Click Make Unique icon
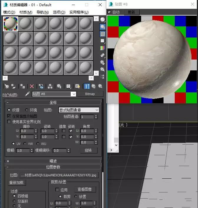 click(x=50, y=86)
